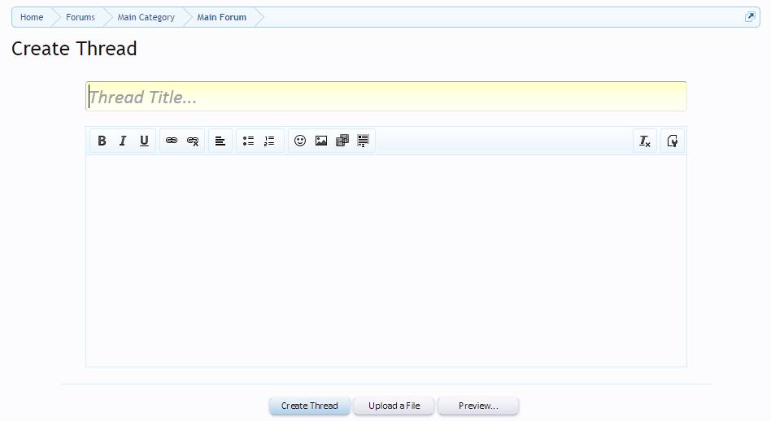Go to Home in the breadcrumb
This screenshot has height=421, width=771.
tap(32, 17)
